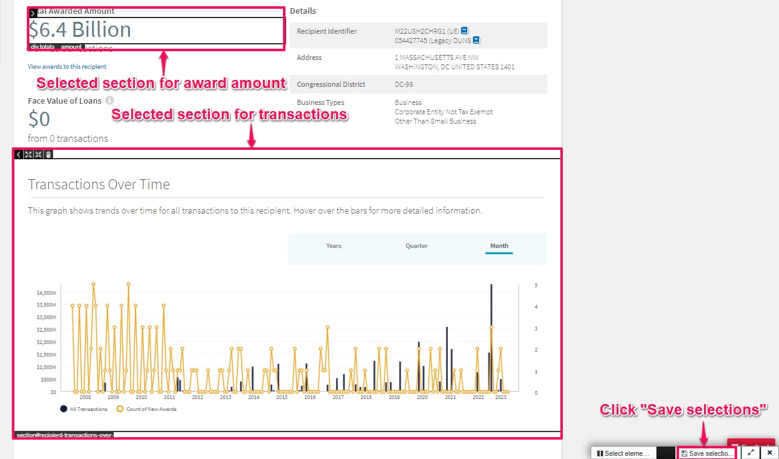The width and height of the screenshot is (779, 459).
Task: Open the glossary icon next to Legacy DUNS
Action: click(x=476, y=41)
